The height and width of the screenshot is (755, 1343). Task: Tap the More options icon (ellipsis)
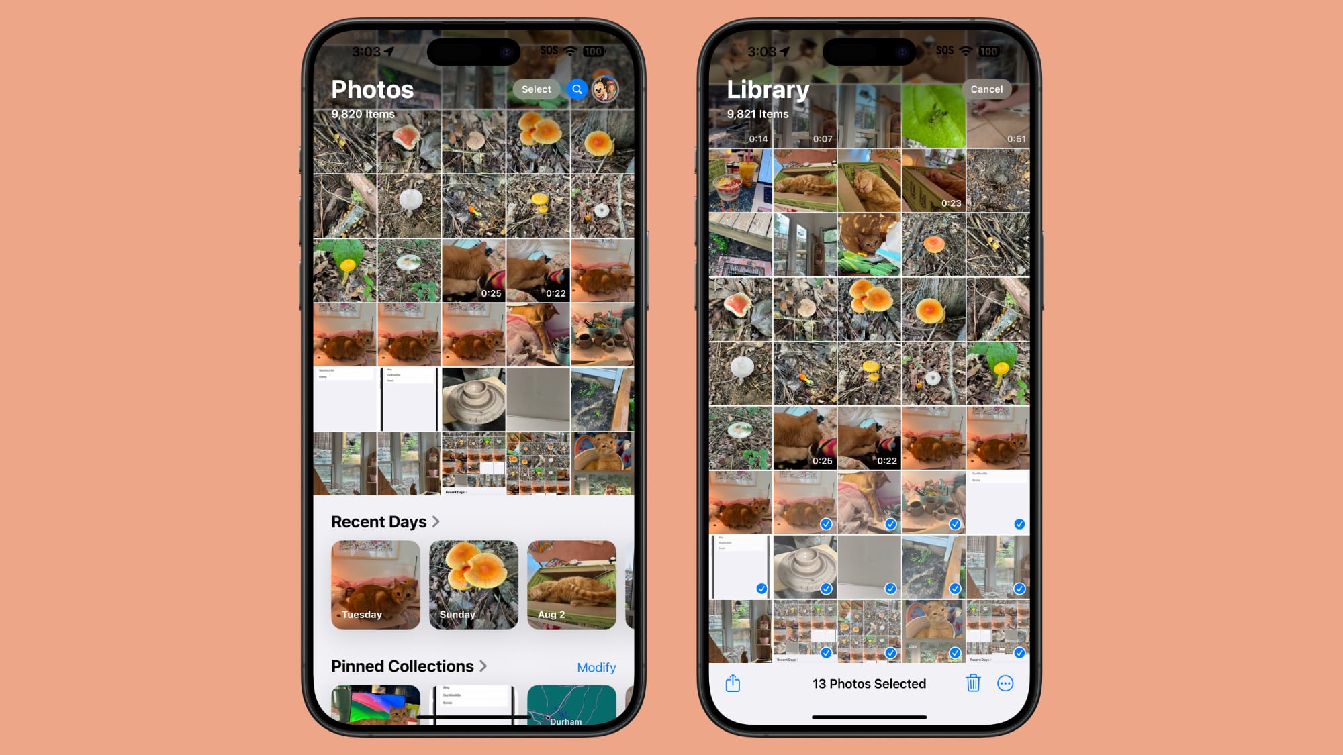pyautogui.click(x=1005, y=683)
